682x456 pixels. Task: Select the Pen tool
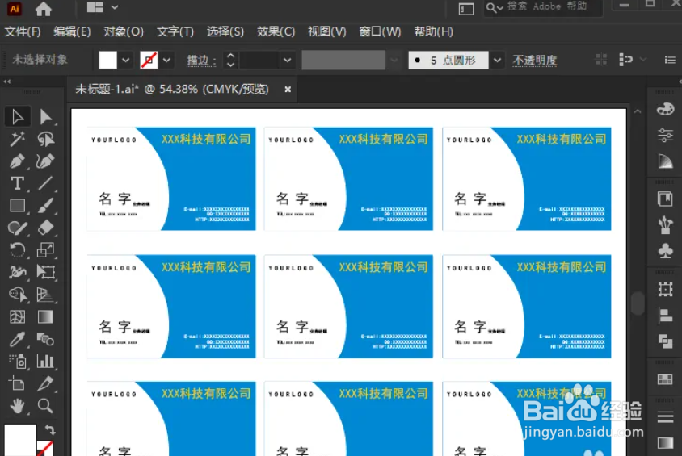(x=18, y=161)
